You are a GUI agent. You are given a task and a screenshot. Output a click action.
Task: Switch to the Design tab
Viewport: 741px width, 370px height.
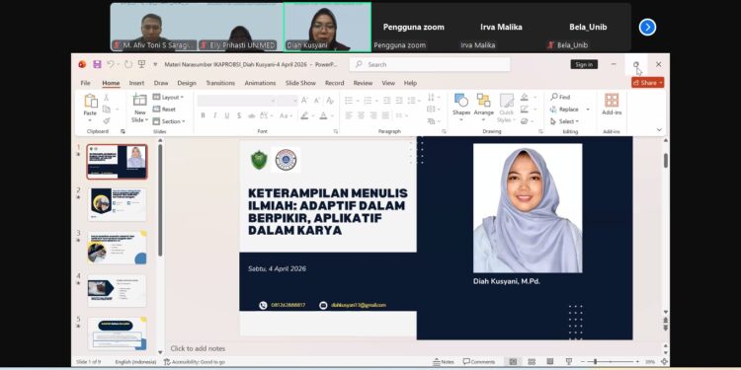(x=187, y=83)
